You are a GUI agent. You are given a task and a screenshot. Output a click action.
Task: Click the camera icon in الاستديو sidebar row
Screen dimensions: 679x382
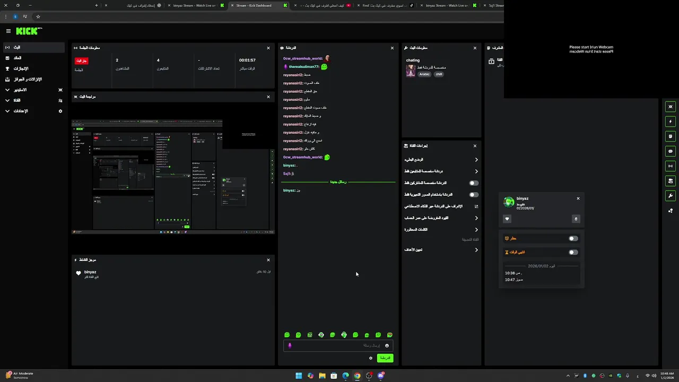(60, 90)
